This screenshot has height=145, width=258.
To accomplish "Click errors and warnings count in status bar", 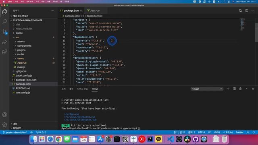I will 41,133.
